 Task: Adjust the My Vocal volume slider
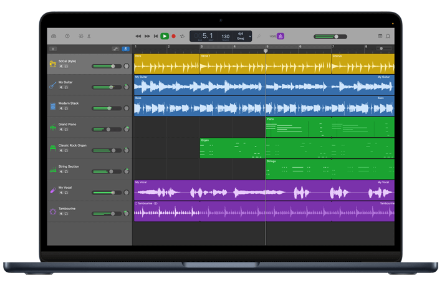(x=107, y=193)
